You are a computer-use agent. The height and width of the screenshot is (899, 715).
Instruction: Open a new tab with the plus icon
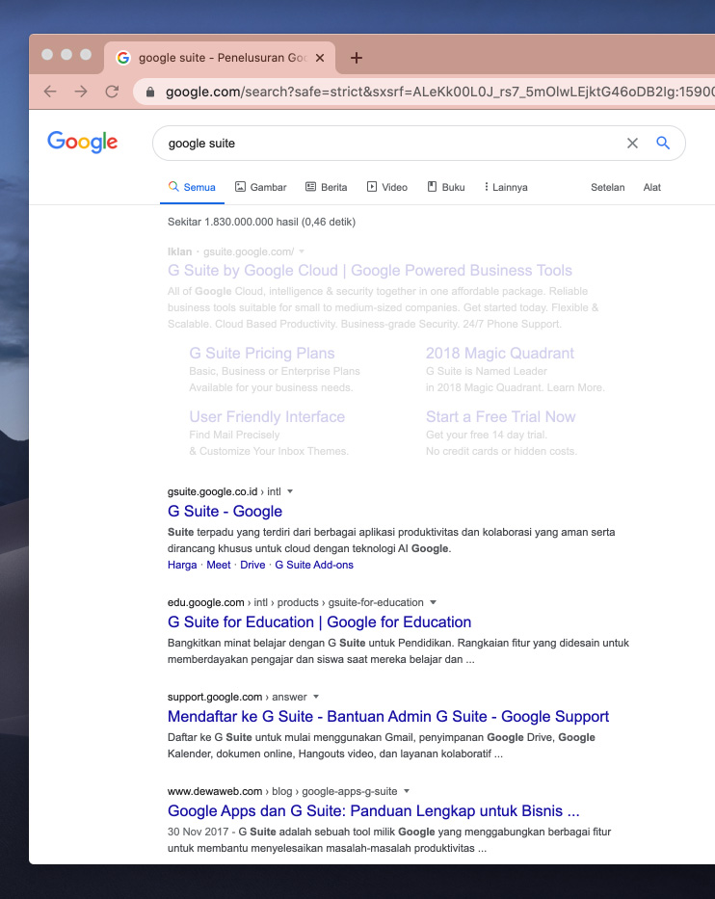tap(357, 58)
